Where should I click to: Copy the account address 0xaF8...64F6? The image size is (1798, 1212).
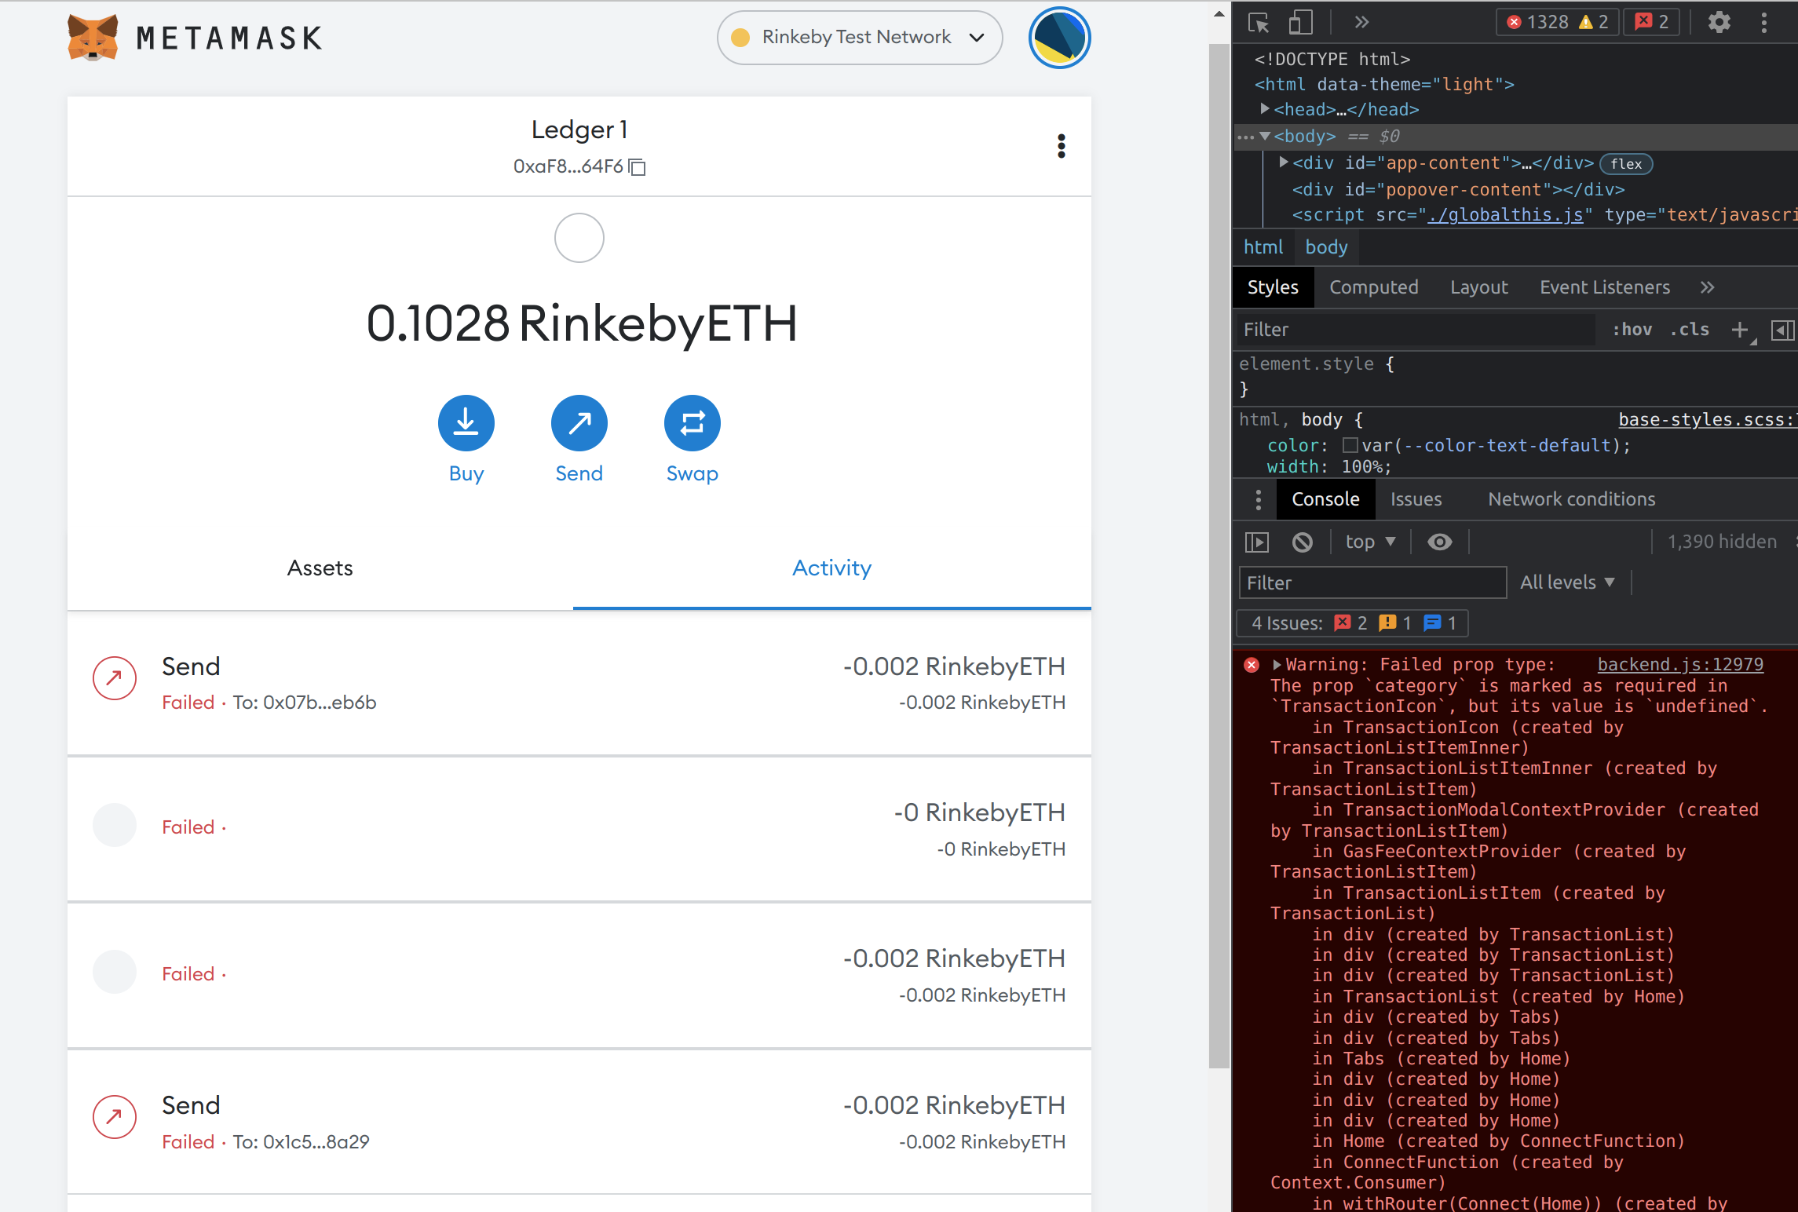pos(636,167)
